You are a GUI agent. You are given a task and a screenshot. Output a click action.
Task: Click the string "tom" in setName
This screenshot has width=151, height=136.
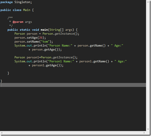(45, 42)
